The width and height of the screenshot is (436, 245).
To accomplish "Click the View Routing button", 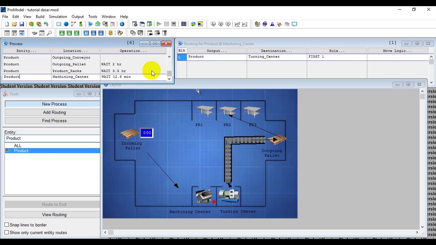I will pyautogui.click(x=52, y=215).
